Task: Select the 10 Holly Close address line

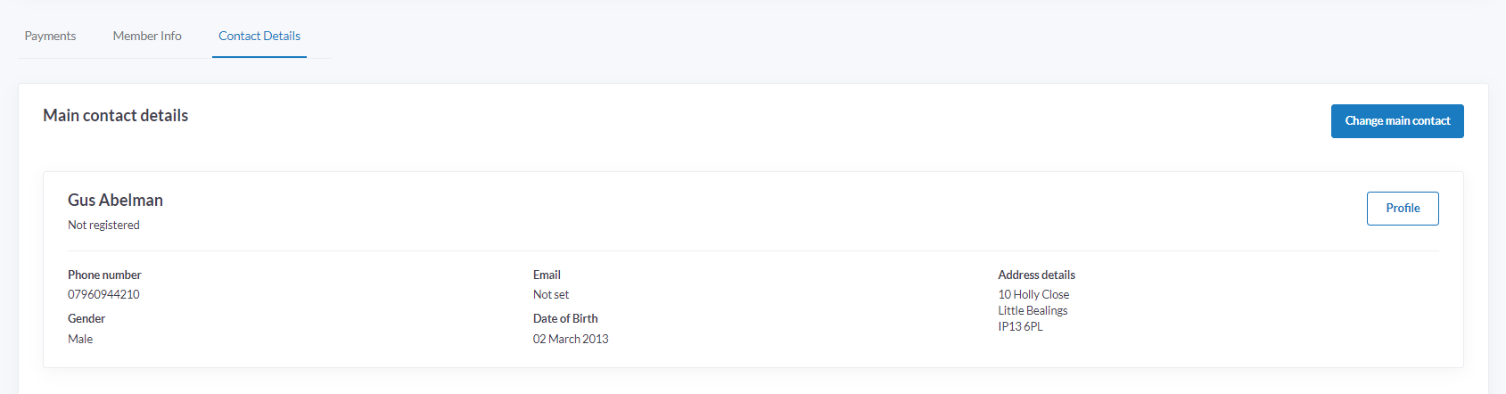Action: point(1033,295)
